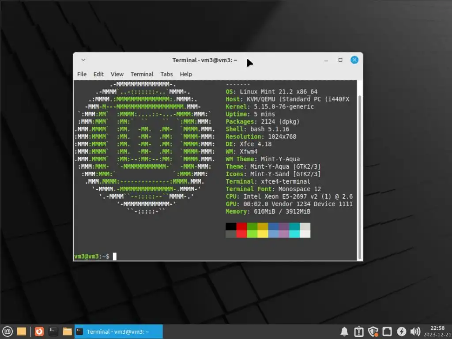Select Terminal - vm3@vm3 taskbar window button
This screenshot has height=339, width=452.
pos(118,331)
